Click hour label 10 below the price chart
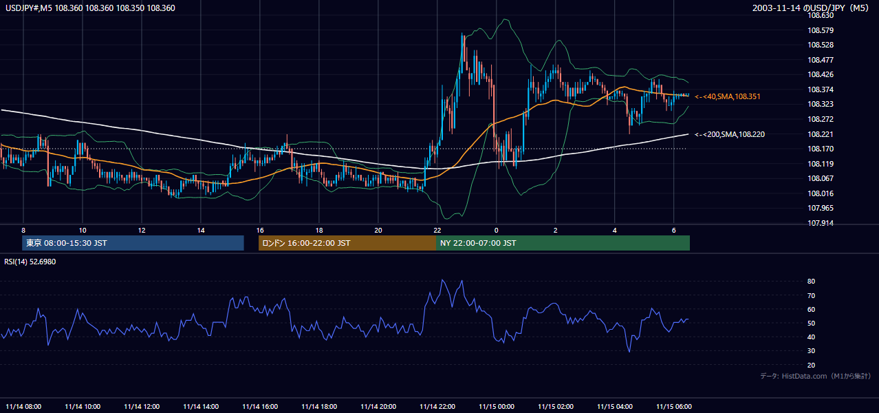Viewport: 879px width, 413px height. tap(82, 230)
